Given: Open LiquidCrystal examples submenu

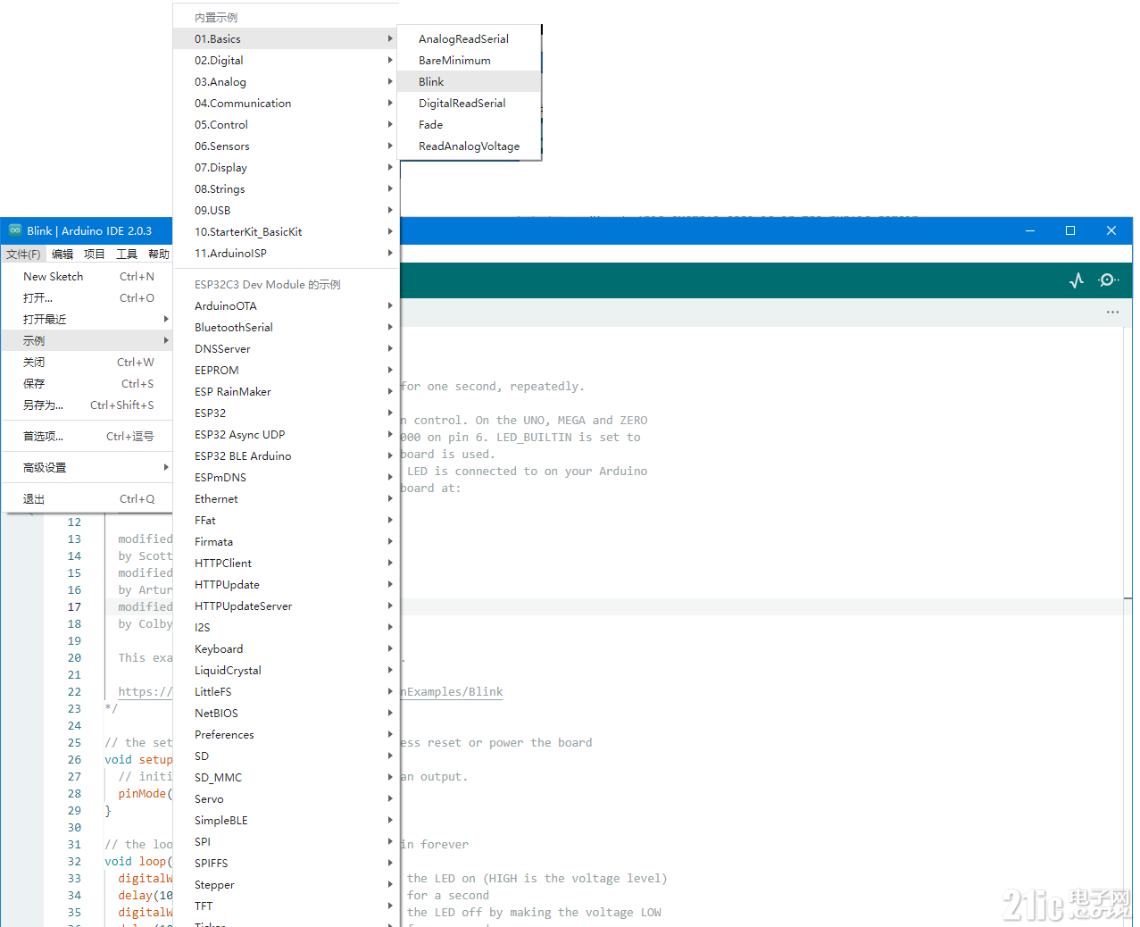Looking at the screenshot, I should [286, 671].
